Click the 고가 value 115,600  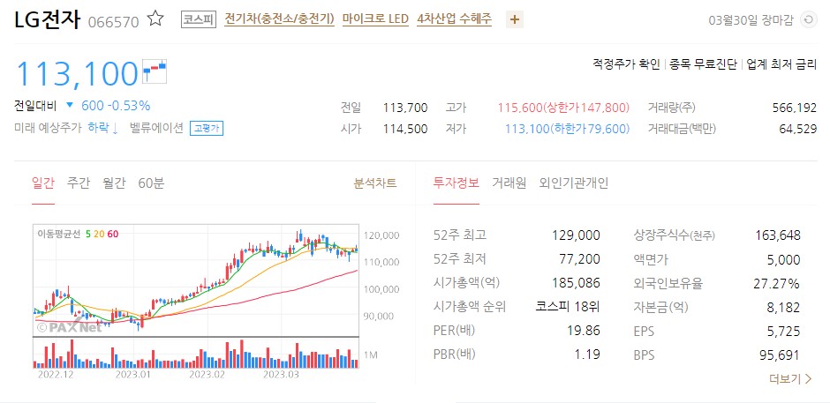point(563,108)
